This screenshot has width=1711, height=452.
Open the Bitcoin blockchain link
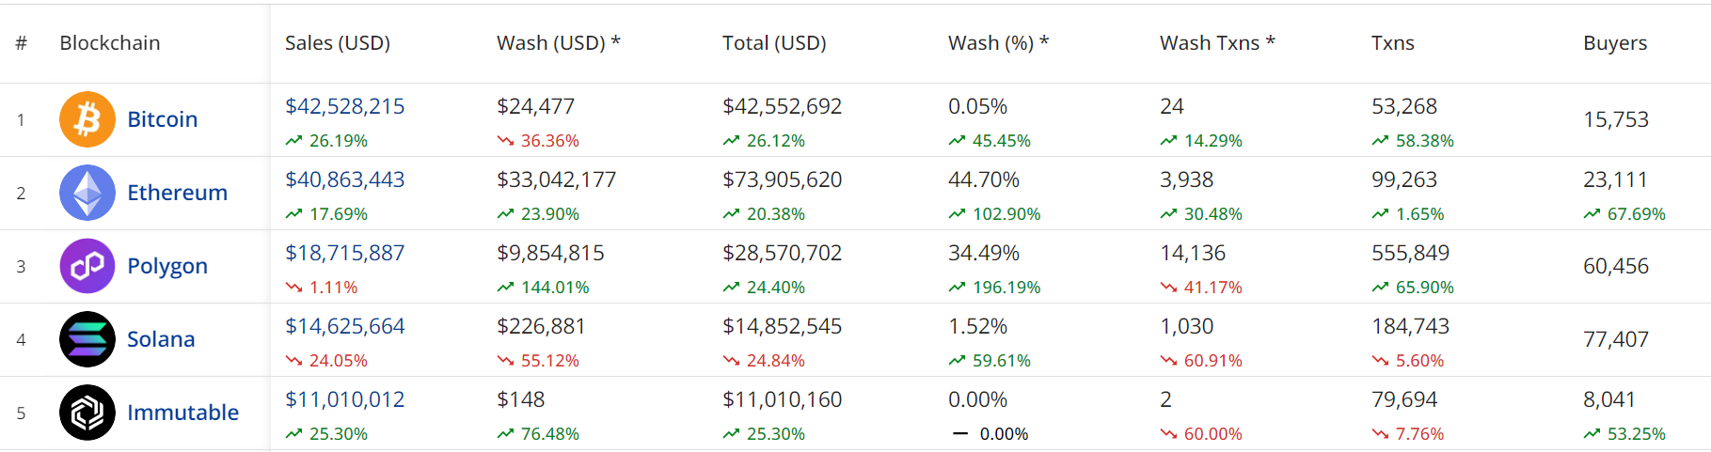coord(162,119)
